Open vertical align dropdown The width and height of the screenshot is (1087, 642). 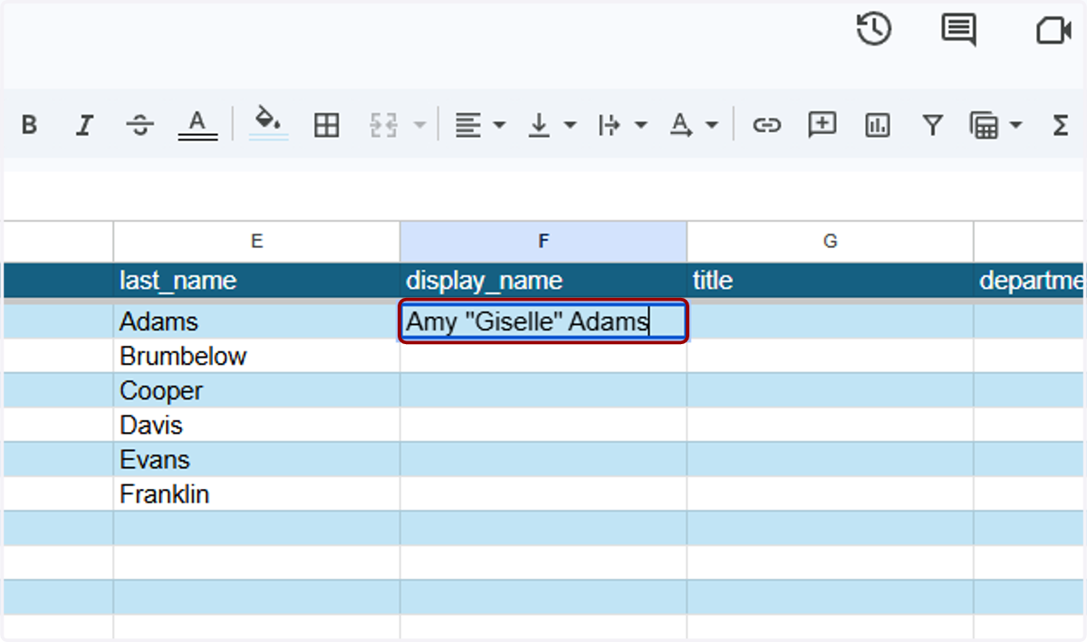pyautogui.click(x=552, y=125)
